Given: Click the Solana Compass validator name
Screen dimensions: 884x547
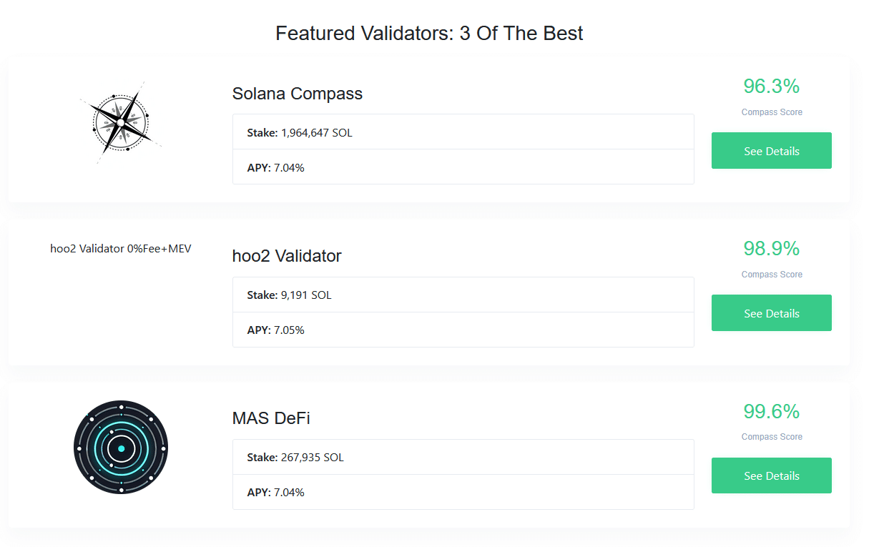Looking at the screenshot, I should (298, 94).
